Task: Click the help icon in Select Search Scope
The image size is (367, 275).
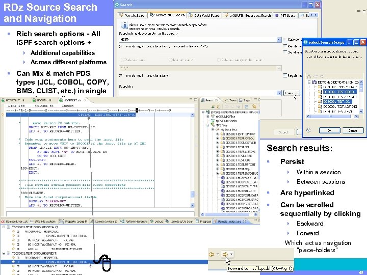Action: pos(308,130)
